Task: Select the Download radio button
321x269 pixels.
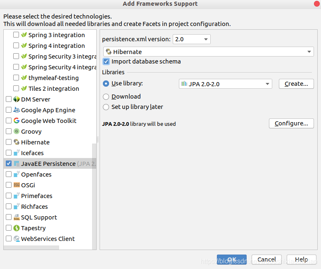Action: 106,97
